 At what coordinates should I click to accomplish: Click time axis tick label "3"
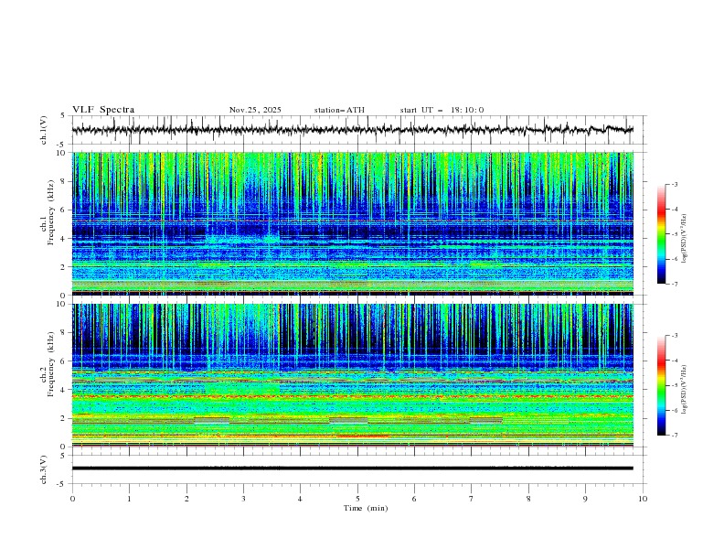(x=243, y=499)
